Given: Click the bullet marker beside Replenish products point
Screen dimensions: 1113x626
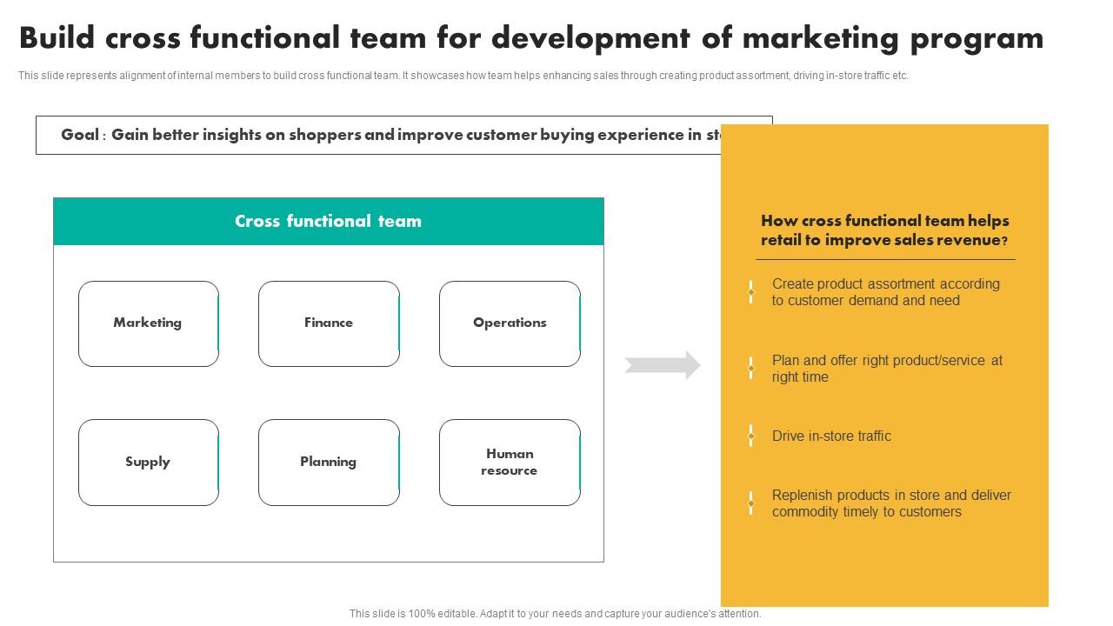Looking at the screenshot, I should (x=750, y=502).
